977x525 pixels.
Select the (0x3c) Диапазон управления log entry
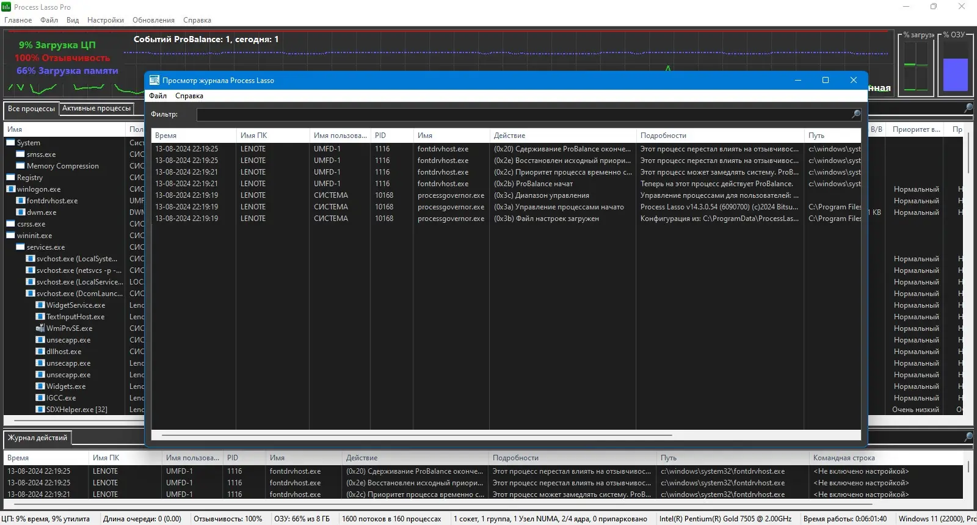click(x=506, y=195)
